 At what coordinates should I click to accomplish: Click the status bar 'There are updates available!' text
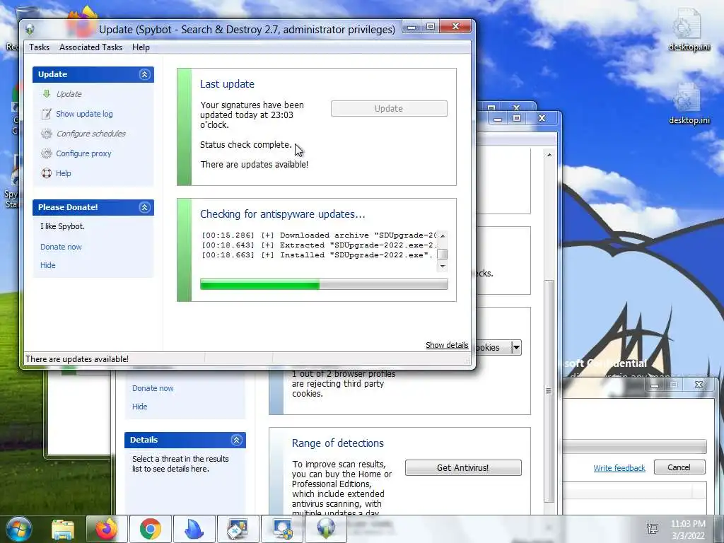(77, 358)
